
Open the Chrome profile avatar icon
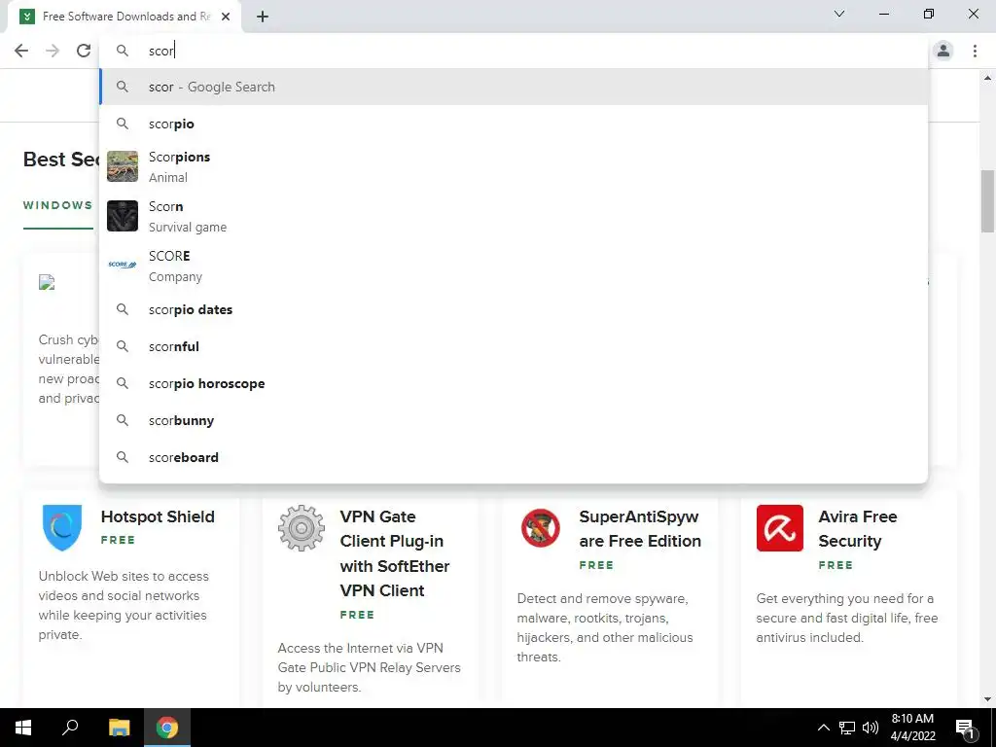point(943,51)
